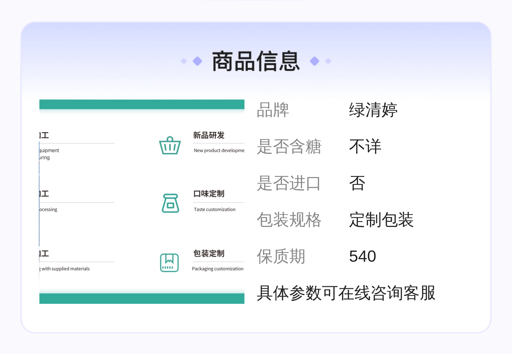
Task: Click the jar icon beside 口味定制
Action: click(x=170, y=203)
